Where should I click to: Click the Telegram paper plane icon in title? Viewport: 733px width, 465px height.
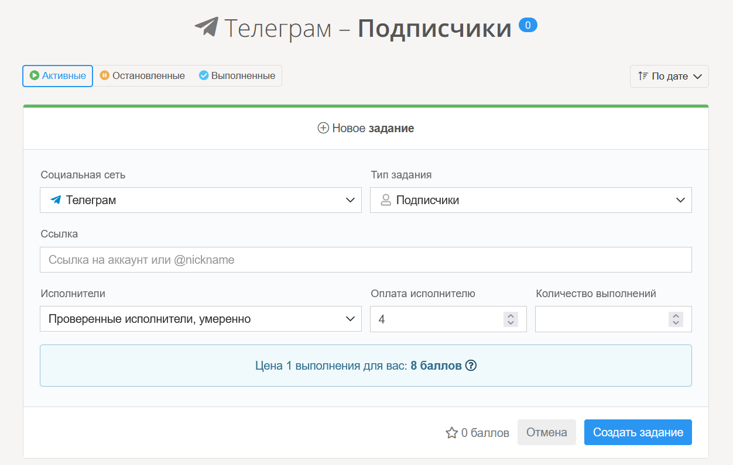point(206,27)
